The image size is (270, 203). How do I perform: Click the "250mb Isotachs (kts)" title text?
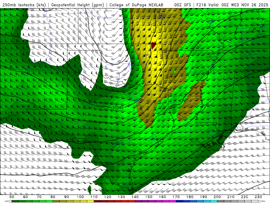coord(24,5)
